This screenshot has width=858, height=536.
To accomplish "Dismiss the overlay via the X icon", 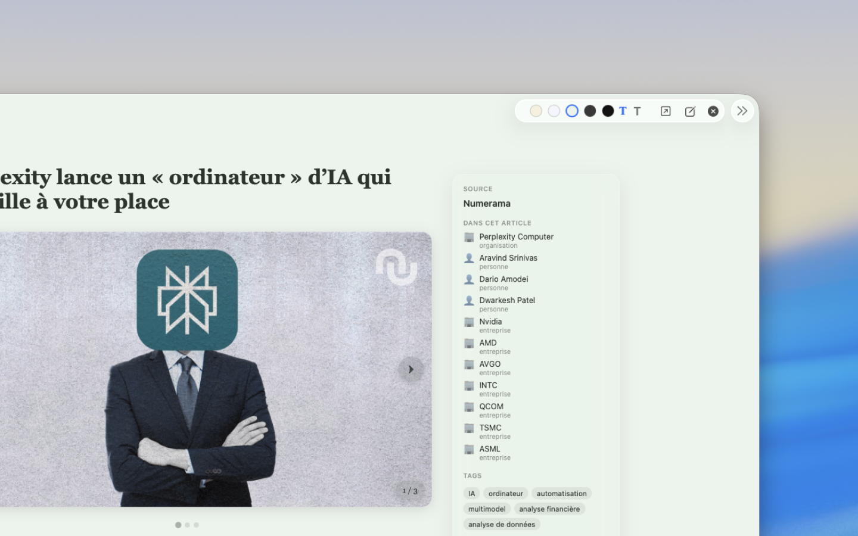I will pyautogui.click(x=713, y=111).
